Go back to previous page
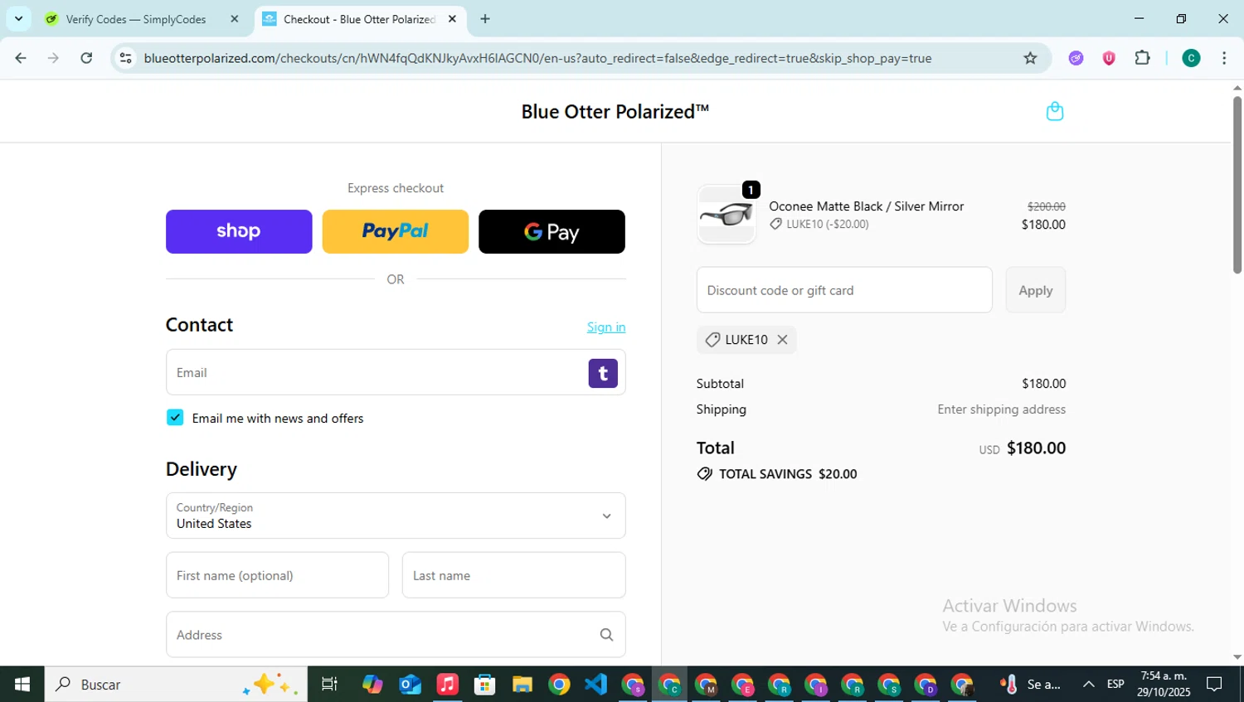The image size is (1244, 702). [x=21, y=58]
